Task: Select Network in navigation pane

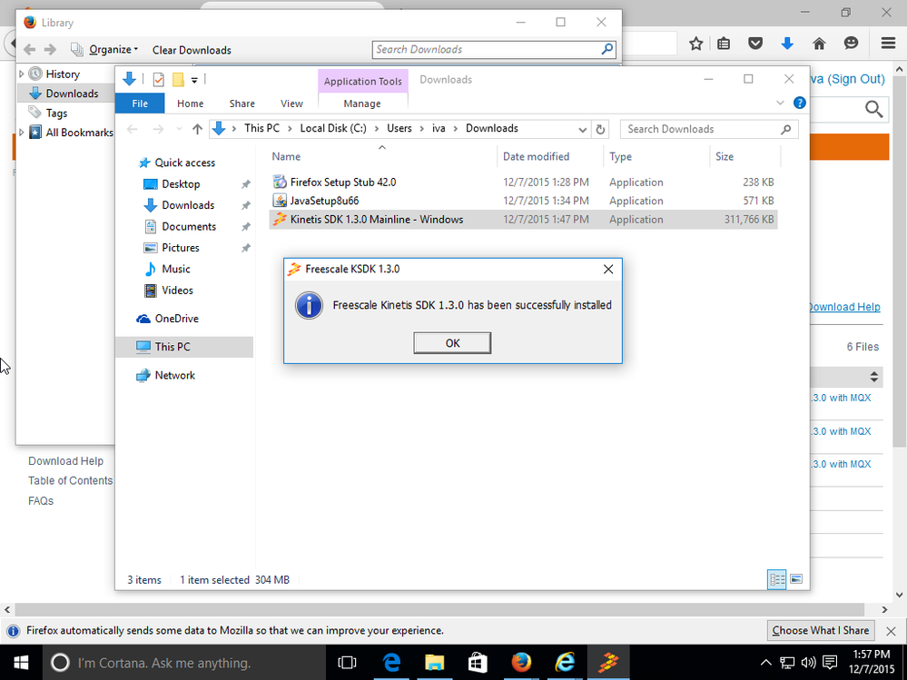Action: (x=174, y=375)
